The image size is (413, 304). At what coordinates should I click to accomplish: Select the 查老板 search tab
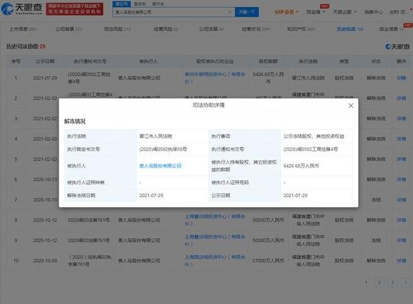pos(140,4)
